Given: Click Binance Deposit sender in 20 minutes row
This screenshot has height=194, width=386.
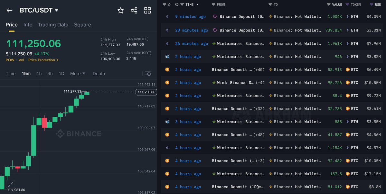Looking at the screenshot, I should click(x=242, y=30).
